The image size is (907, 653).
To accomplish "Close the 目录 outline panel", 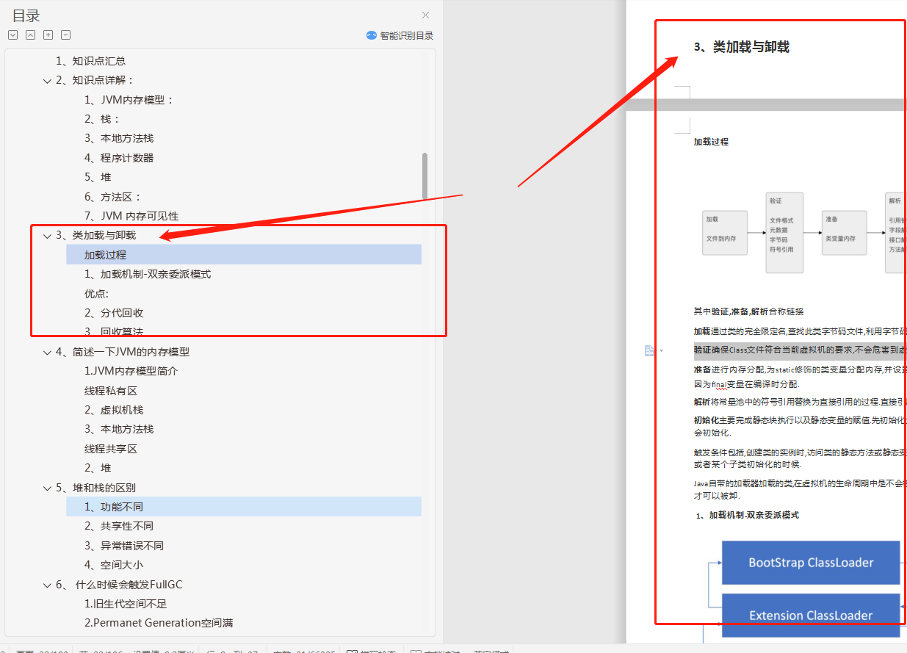I will click(x=425, y=15).
